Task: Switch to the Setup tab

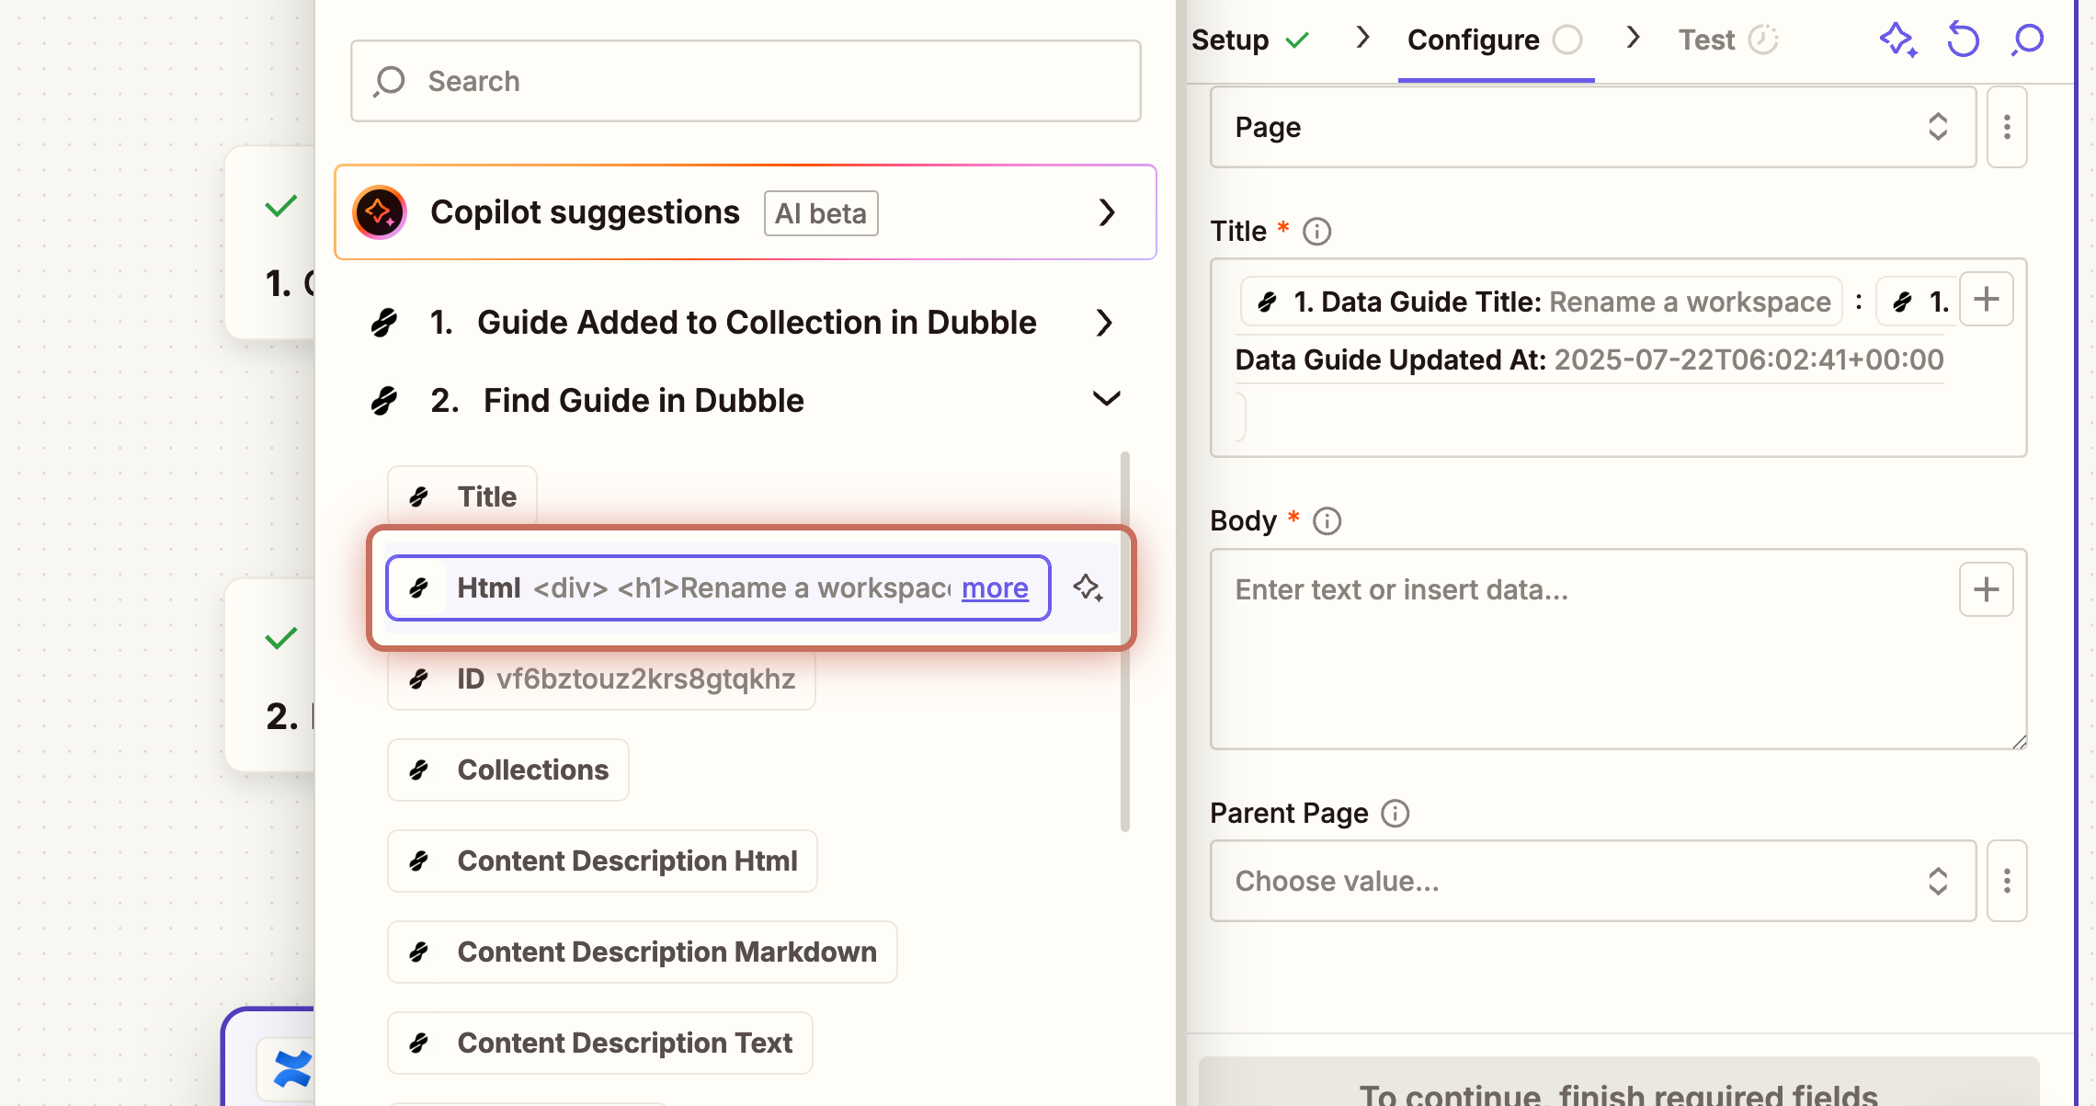Action: (1250, 40)
